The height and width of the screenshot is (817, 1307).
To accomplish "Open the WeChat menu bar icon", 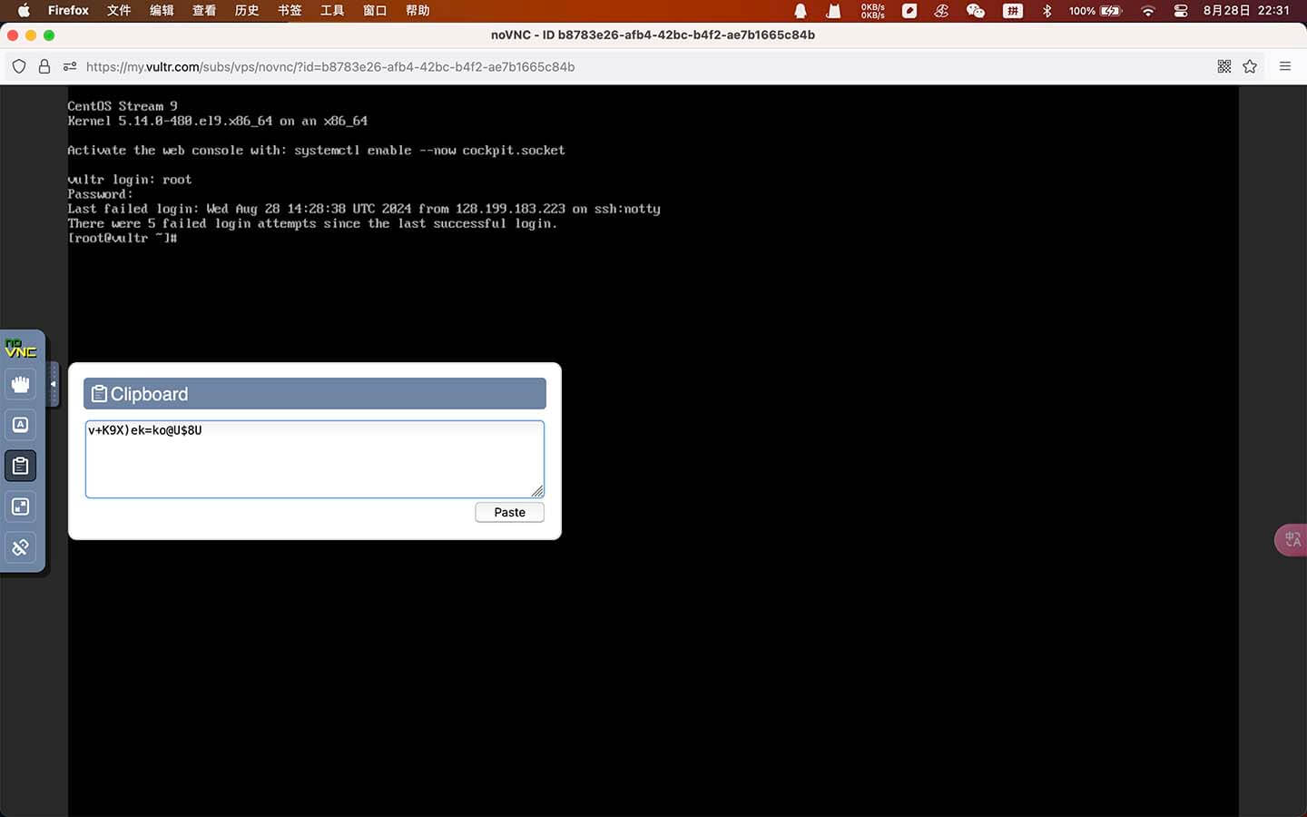I will pyautogui.click(x=976, y=11).
